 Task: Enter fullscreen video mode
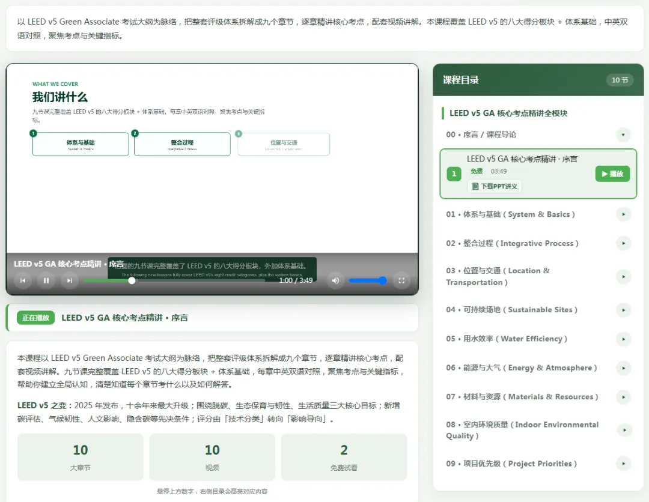(401, 280)
